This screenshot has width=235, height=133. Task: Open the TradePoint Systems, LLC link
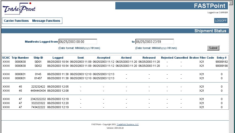[128, 124]
